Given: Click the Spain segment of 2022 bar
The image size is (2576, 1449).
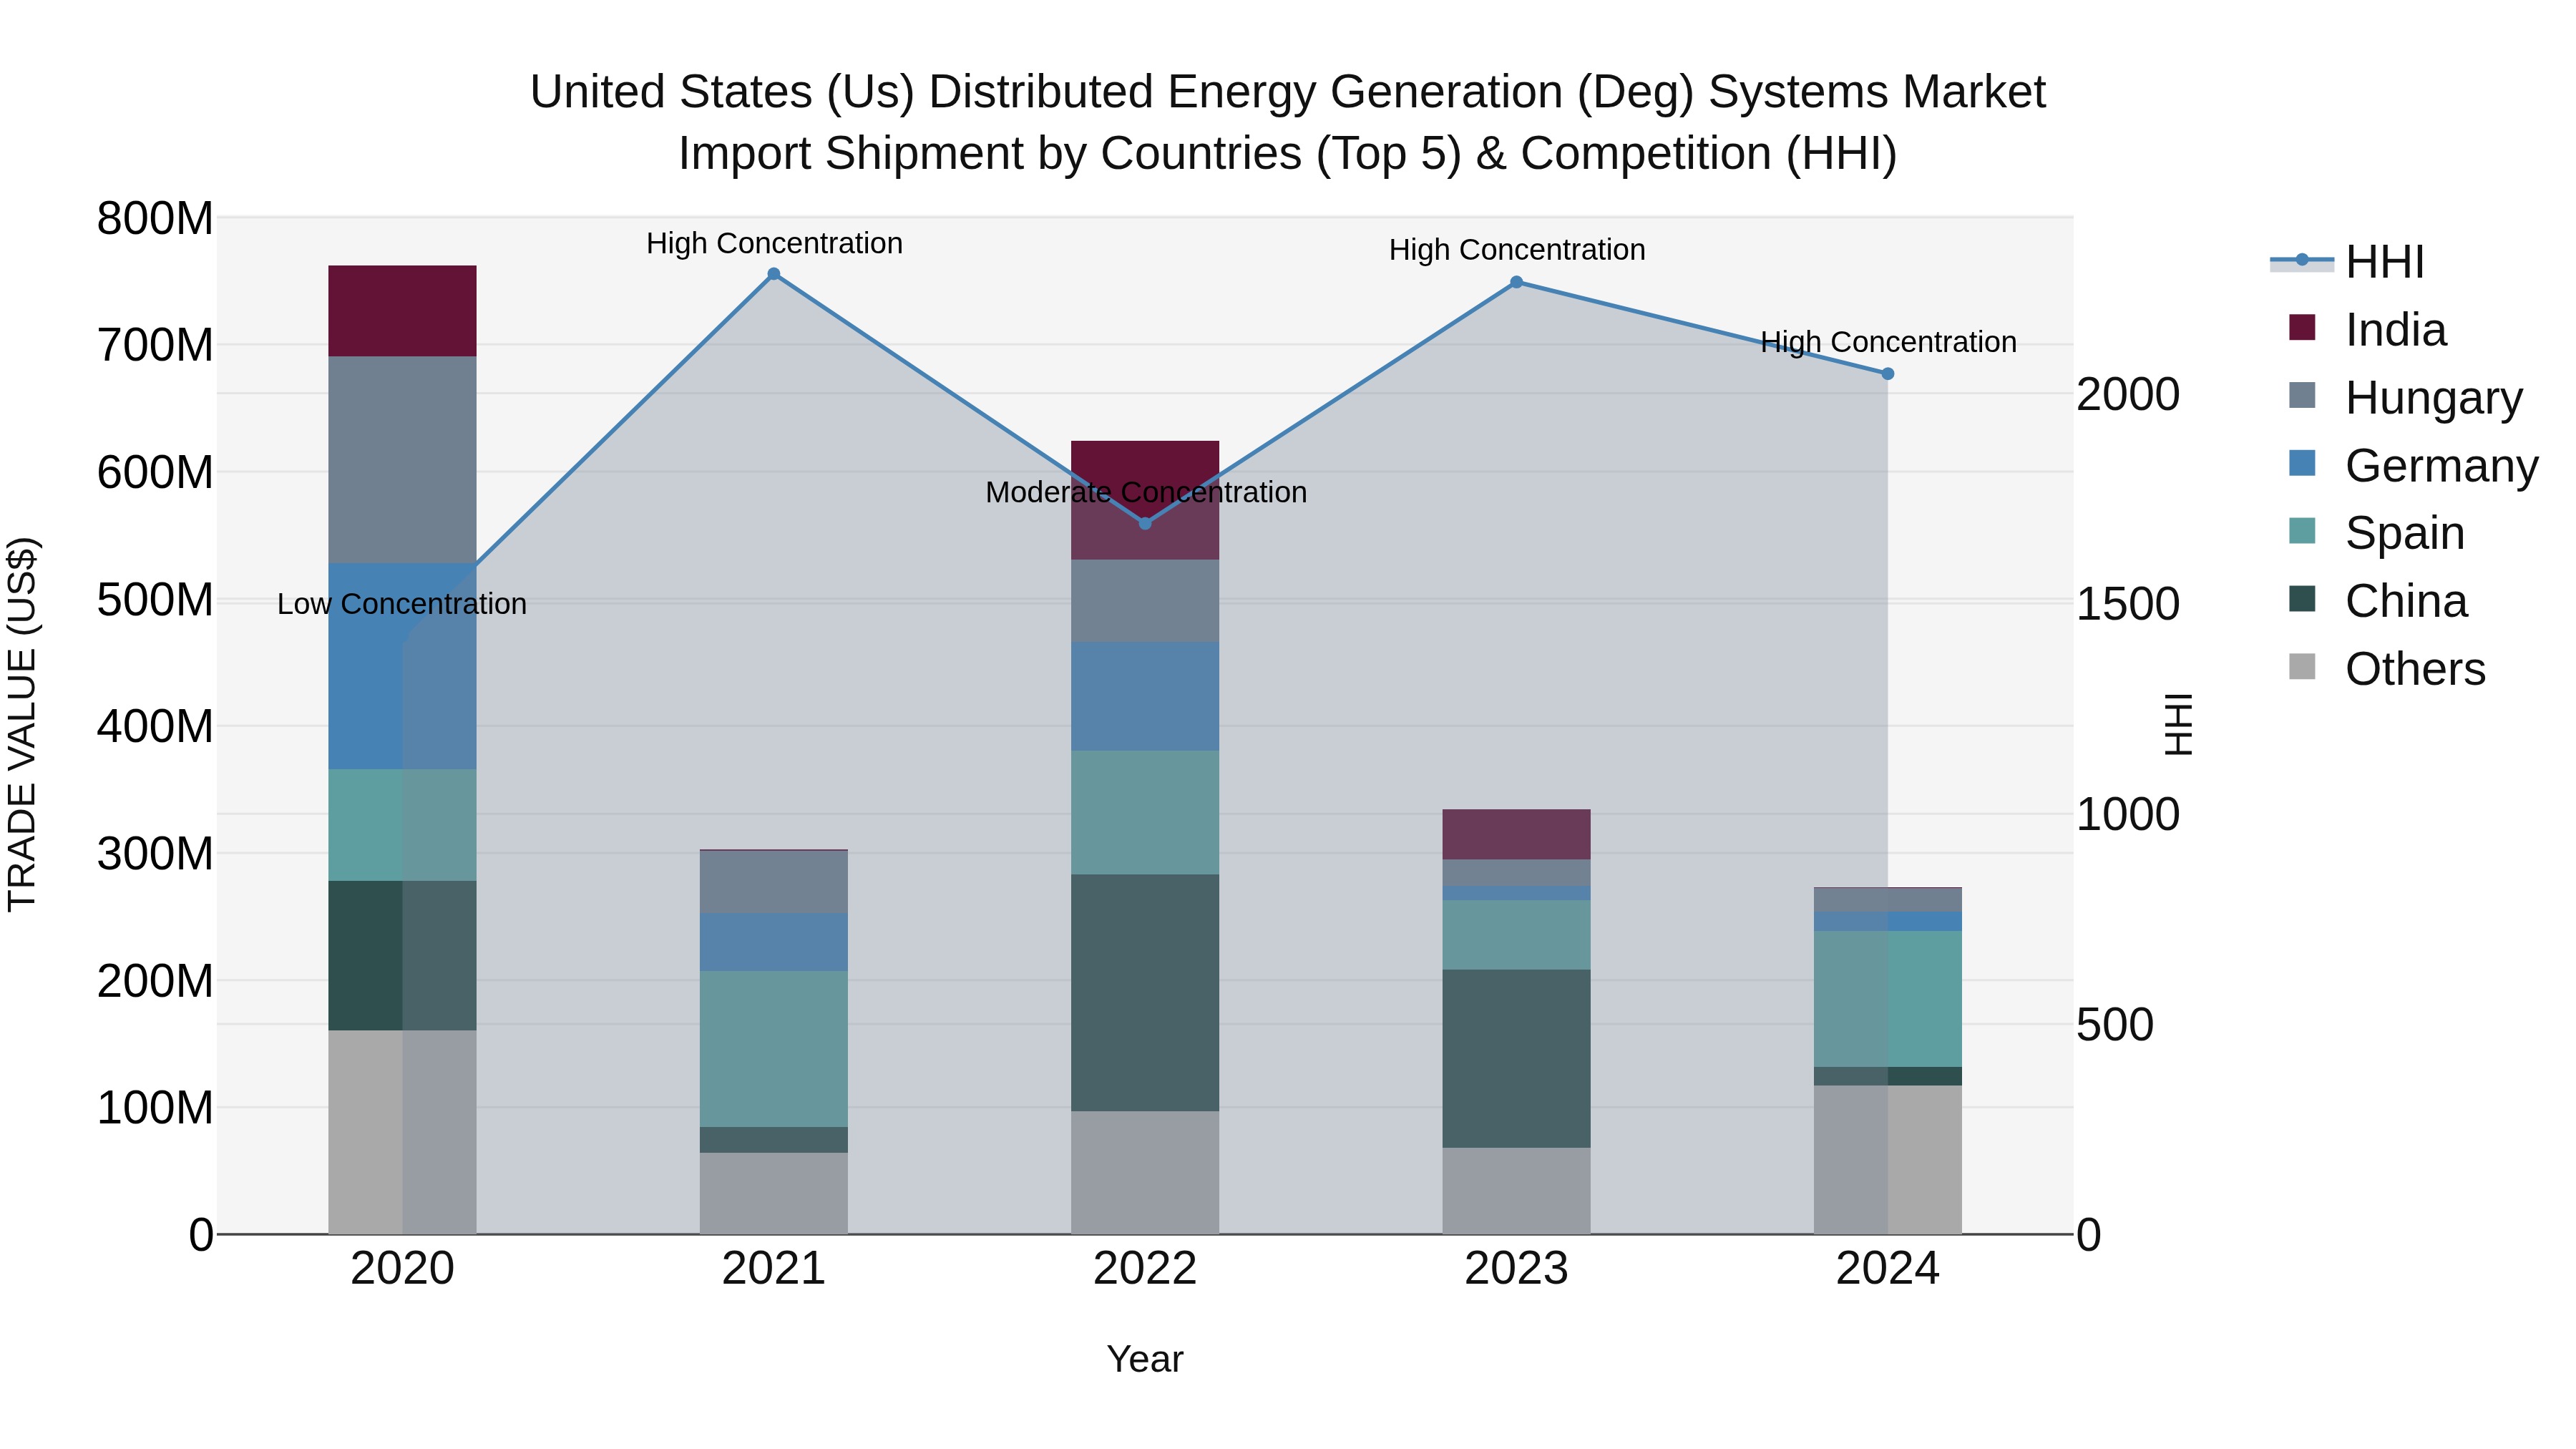Looking at the screenshot, I should click(x=1145, y=813).
